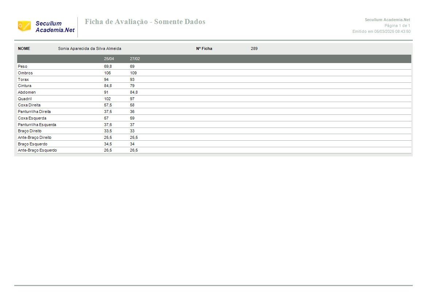
Task: Click the Peso row label
Action: (23, 66)
